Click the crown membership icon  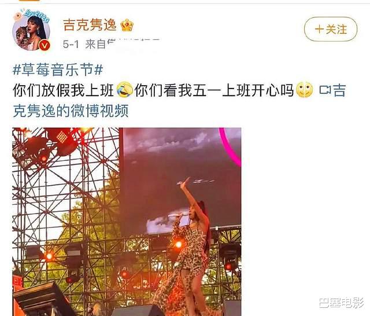coord(127,25)
